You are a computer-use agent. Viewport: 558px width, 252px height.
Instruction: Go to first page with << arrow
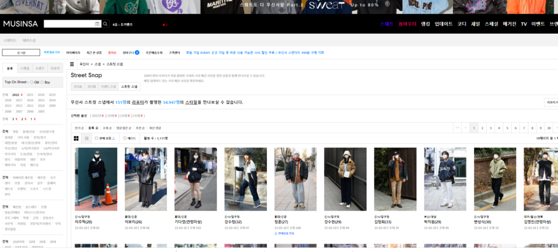click(x=457, y=128)
